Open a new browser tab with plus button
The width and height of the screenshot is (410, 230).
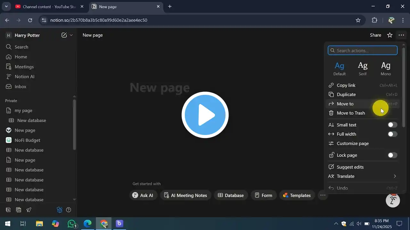[x=170, y=6]
